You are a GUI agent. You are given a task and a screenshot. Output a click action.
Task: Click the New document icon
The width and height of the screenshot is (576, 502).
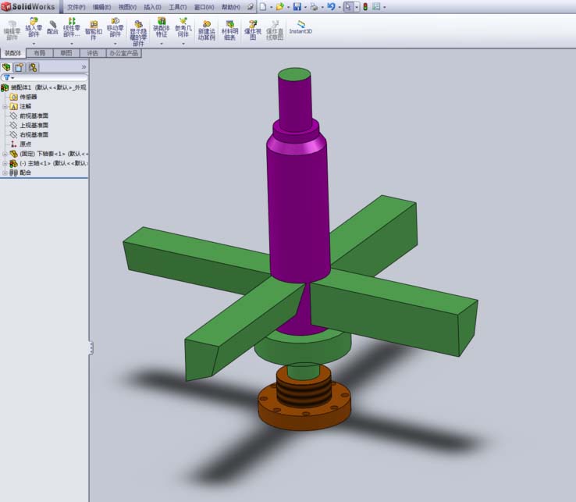(263, 6)
